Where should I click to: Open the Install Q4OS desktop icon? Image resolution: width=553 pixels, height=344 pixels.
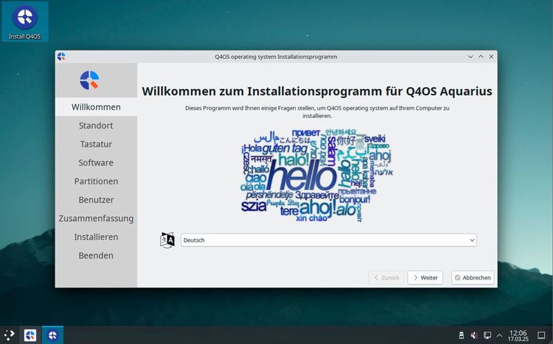pos(25,21)
